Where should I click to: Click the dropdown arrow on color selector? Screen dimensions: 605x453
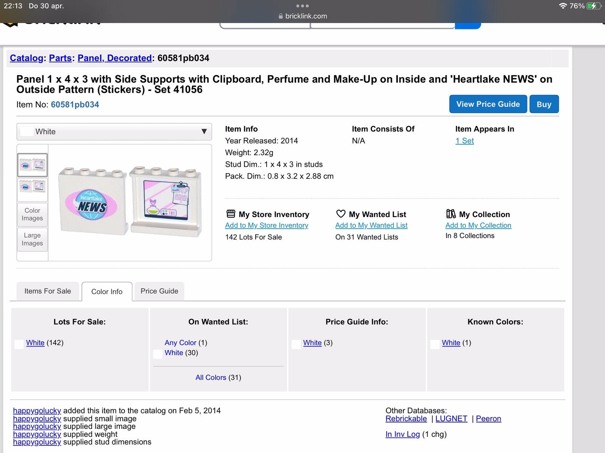tap(204, 132)
